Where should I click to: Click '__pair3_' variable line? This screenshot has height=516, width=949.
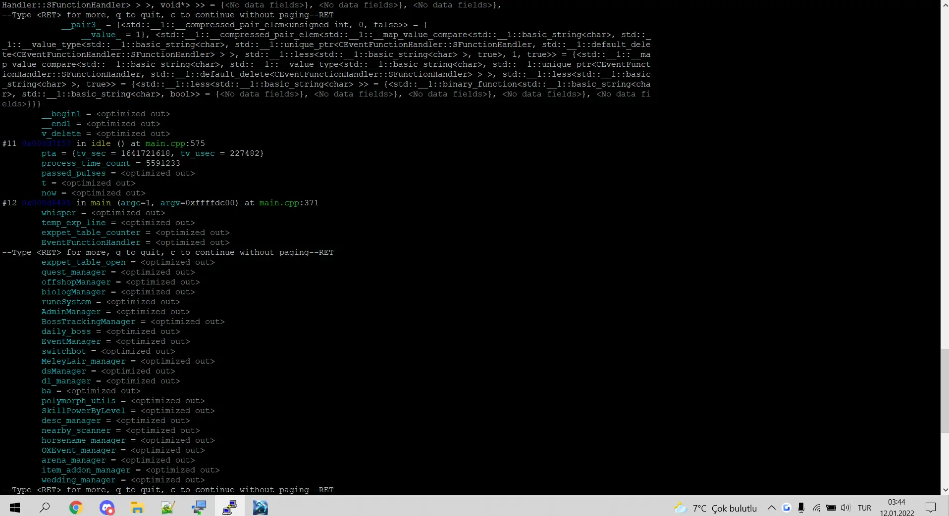[245, 25]
